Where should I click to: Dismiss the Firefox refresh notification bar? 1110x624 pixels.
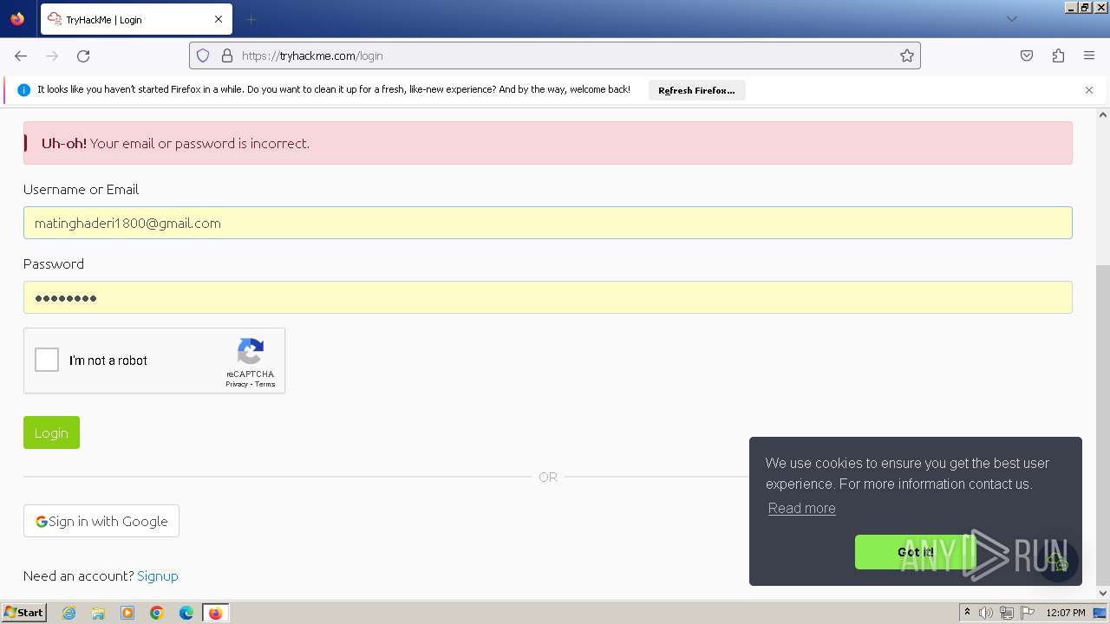click(x=1089, y=90)
